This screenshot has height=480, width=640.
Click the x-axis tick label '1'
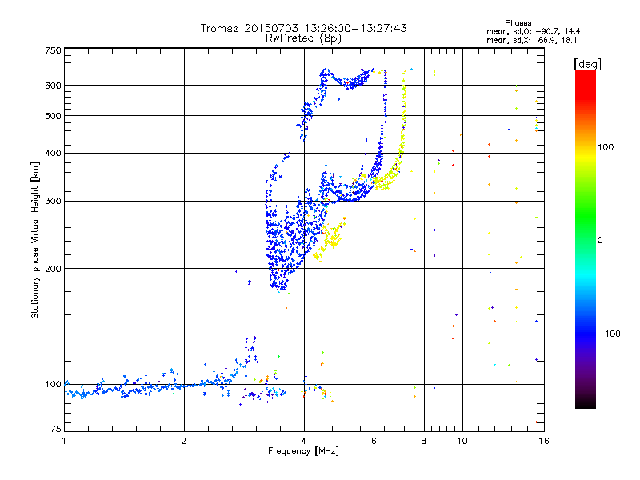(x=64, y=441)
